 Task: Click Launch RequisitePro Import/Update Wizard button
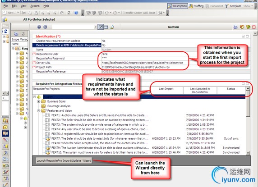point(64,160)
